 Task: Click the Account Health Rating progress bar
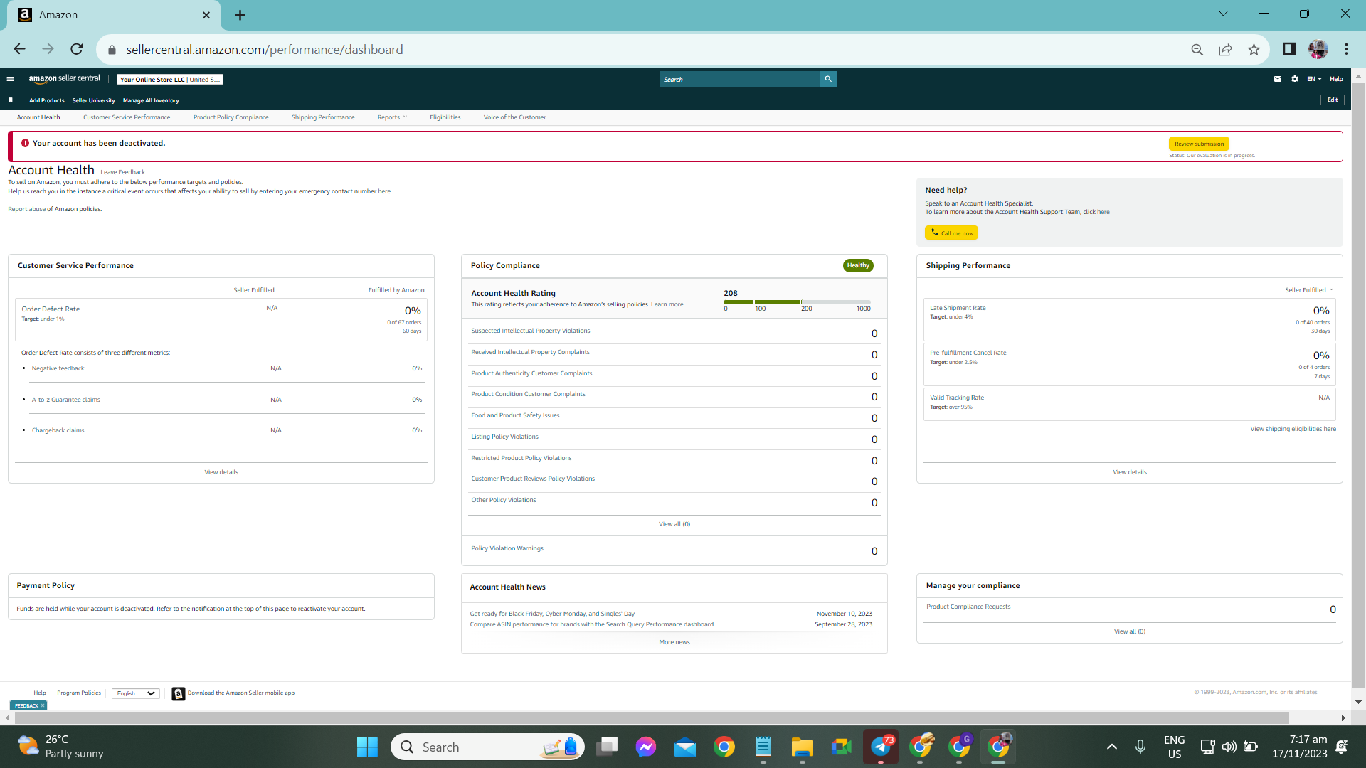pos(797,302)
